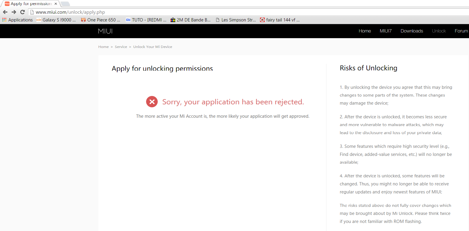Click the browser forward arrow
469x231 pixels.
coord(14,12)
